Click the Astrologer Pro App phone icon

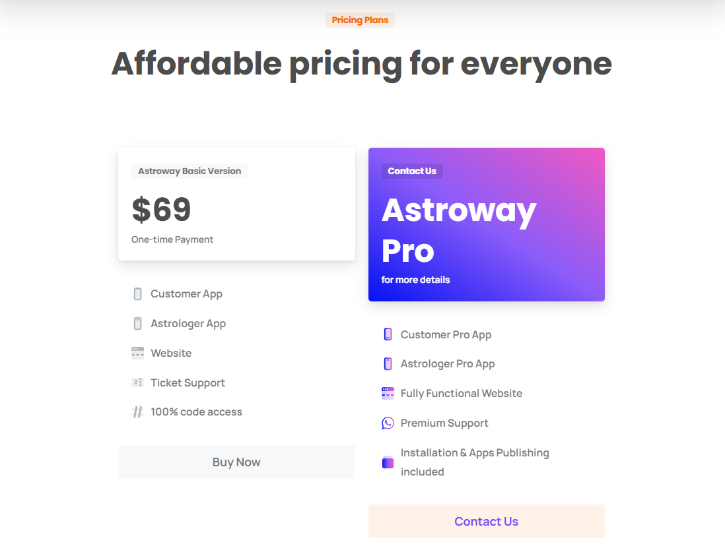(388, 364)
